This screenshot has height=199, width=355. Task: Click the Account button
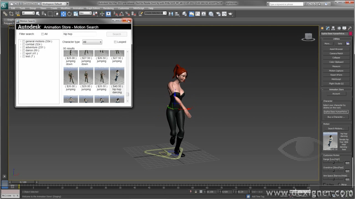point(336,94)
